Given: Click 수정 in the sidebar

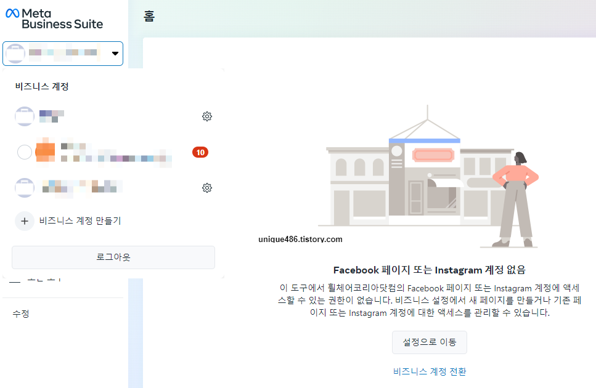Looking at the screenshot, I should coord(21,313).
